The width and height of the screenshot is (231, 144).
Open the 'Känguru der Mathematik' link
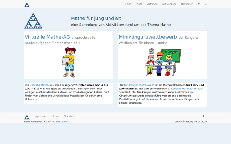tap(186, 89)
